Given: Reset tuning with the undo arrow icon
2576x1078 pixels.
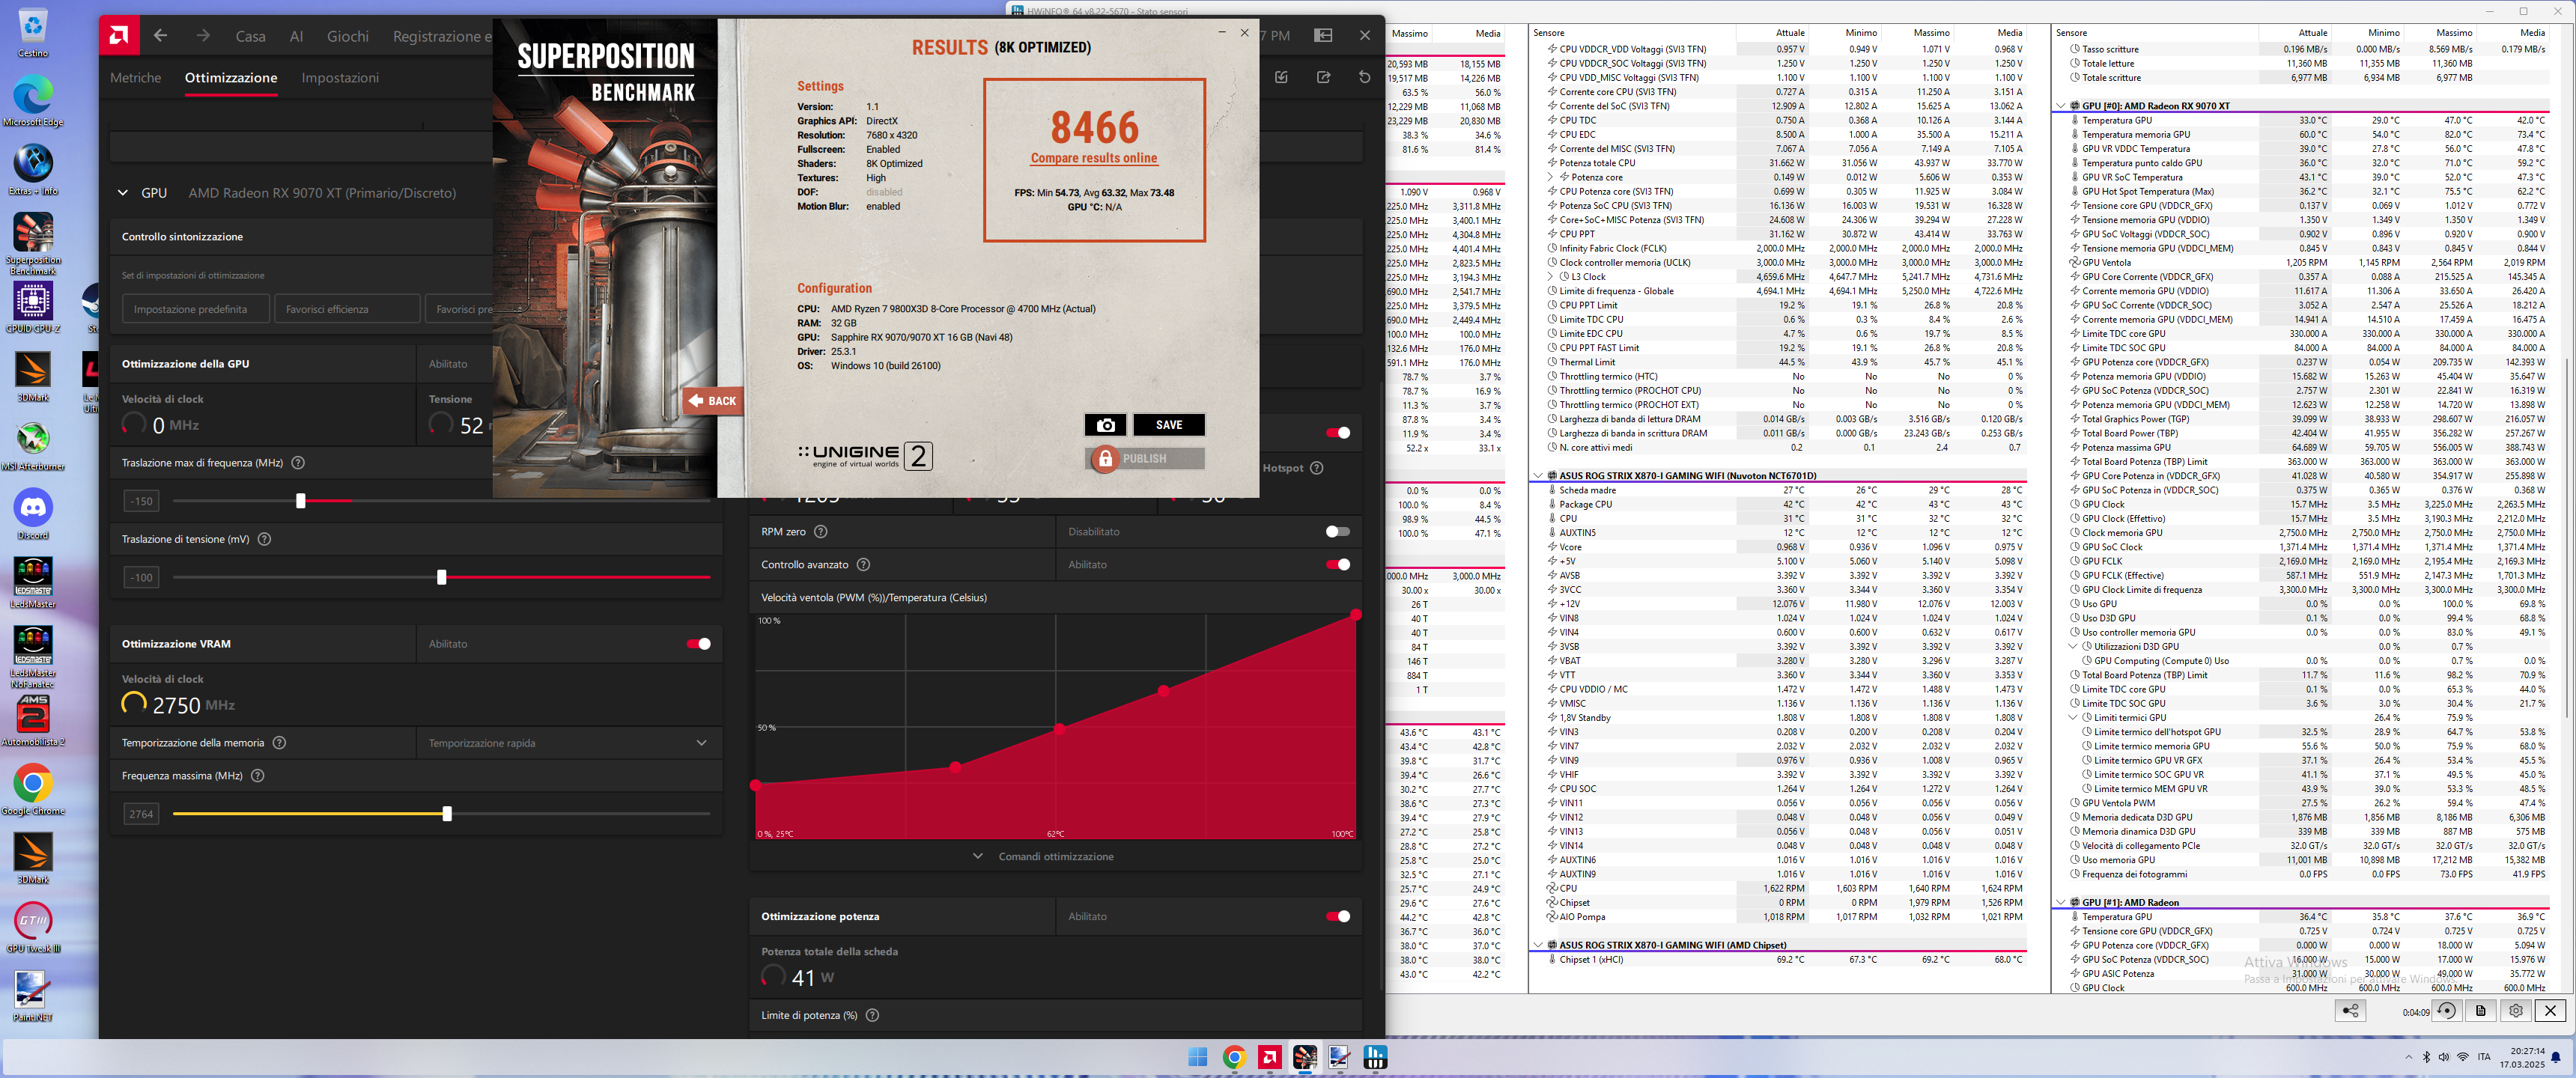Looking at the screenshot, I should (x=1364, y=77).
